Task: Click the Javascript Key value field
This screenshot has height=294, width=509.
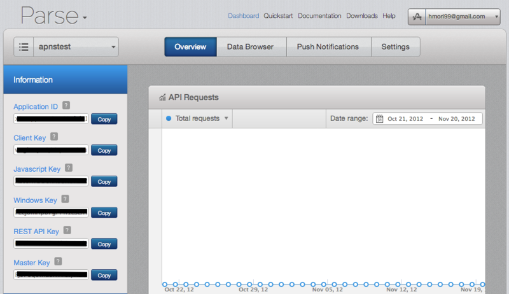Action: (51, 181)
